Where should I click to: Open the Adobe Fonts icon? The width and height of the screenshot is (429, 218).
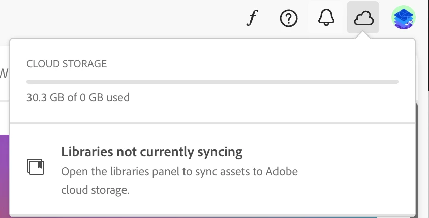pos(250,19)
